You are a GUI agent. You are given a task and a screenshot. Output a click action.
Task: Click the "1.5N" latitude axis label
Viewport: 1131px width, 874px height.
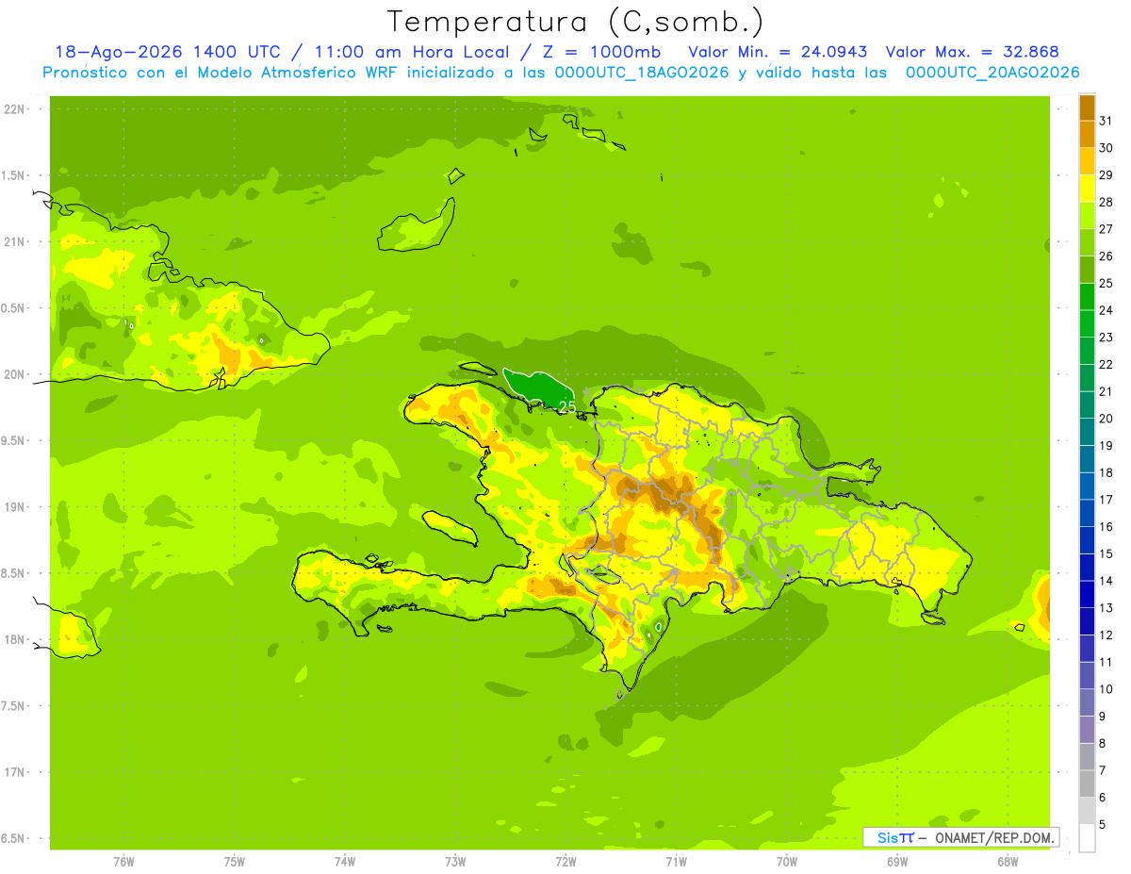[x=14, y=175]
